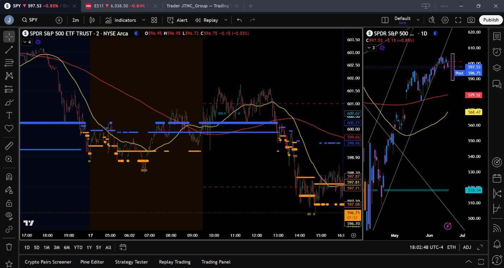Viewport: 504px width, 268px height.
Task: Open the Pine Editor tab
Action: (x=92, y=262)
